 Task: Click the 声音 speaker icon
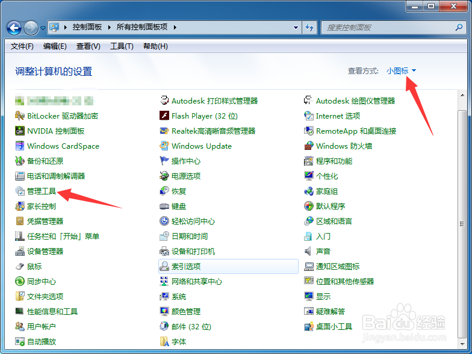point(308,252)
